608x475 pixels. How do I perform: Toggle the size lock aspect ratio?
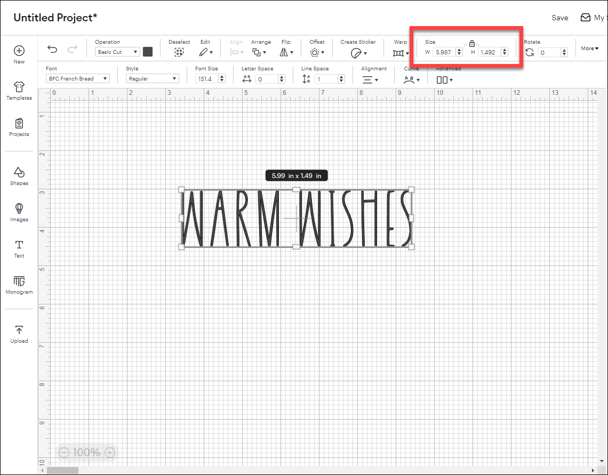click(472, 43)
